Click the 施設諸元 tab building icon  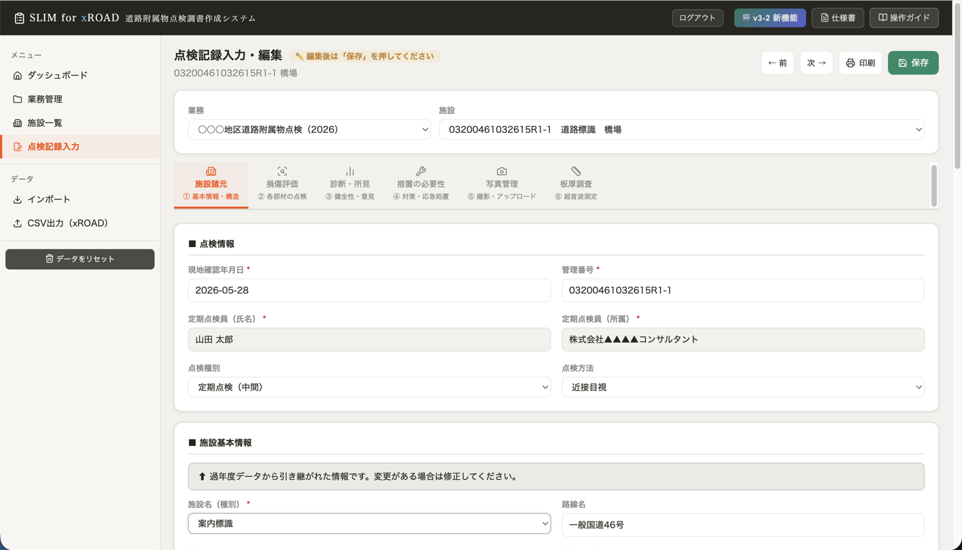pos(211,171)
